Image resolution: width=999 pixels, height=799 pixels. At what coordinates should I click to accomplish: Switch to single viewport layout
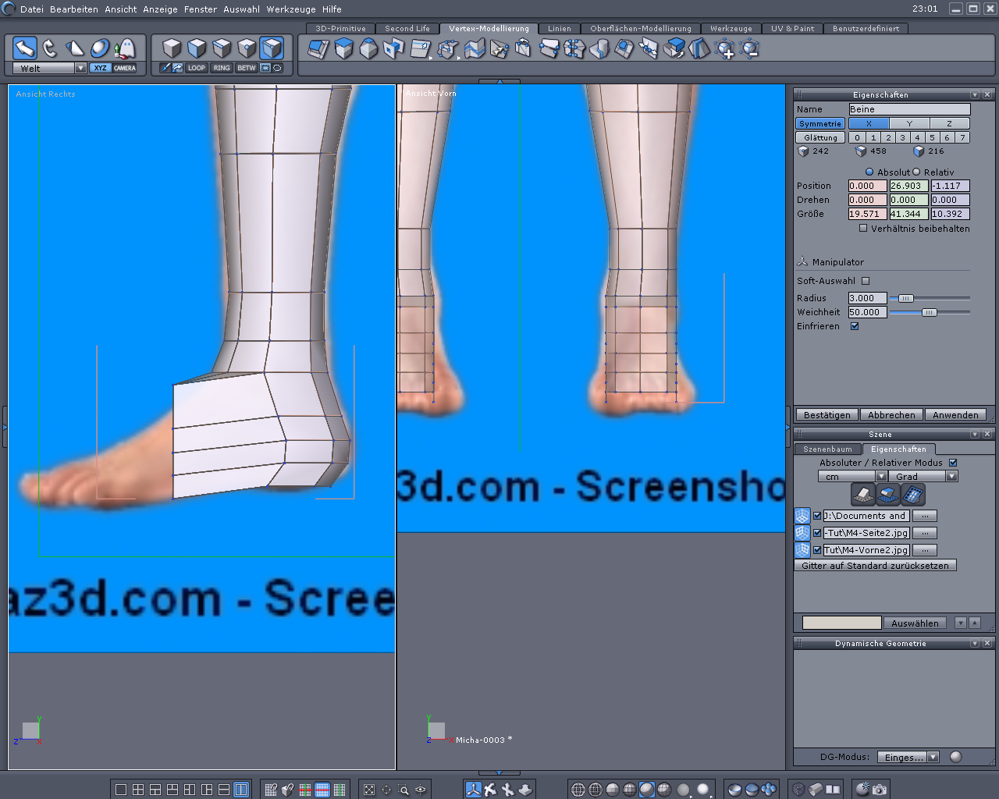tap(121, 790)
